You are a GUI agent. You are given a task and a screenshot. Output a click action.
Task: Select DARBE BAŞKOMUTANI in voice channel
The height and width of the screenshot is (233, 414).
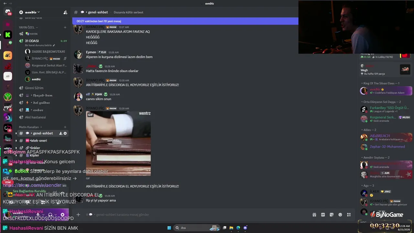[45, 51]
